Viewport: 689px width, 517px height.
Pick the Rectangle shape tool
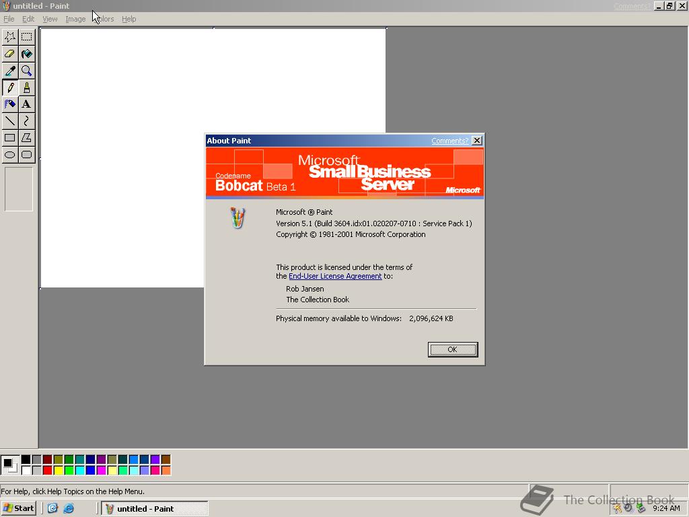(9, 137)
